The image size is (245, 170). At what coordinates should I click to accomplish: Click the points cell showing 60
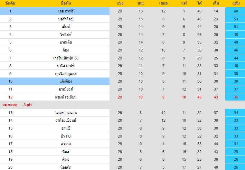point(236,11)
